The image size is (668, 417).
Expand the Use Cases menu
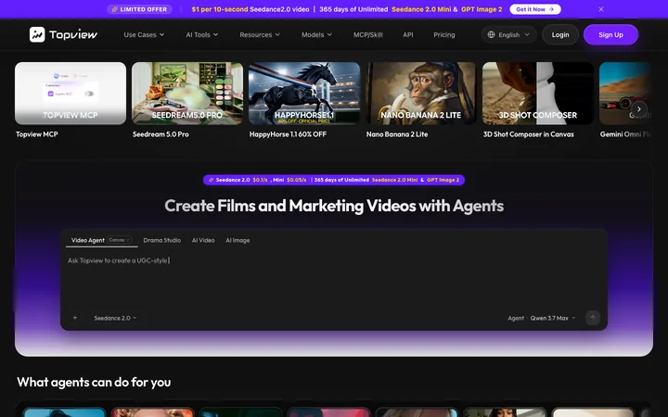tap(144, 34)
